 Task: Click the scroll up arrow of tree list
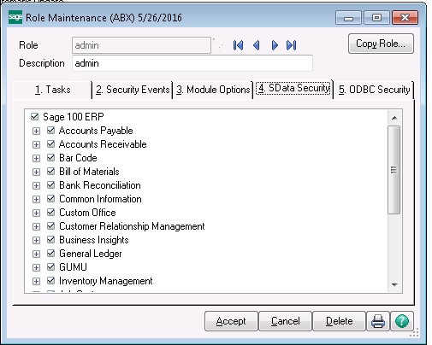(394, 118)
